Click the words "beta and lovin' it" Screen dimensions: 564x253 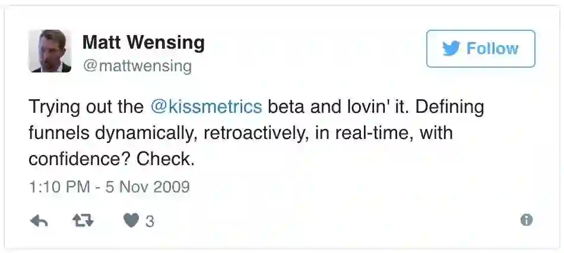point(329,107)
